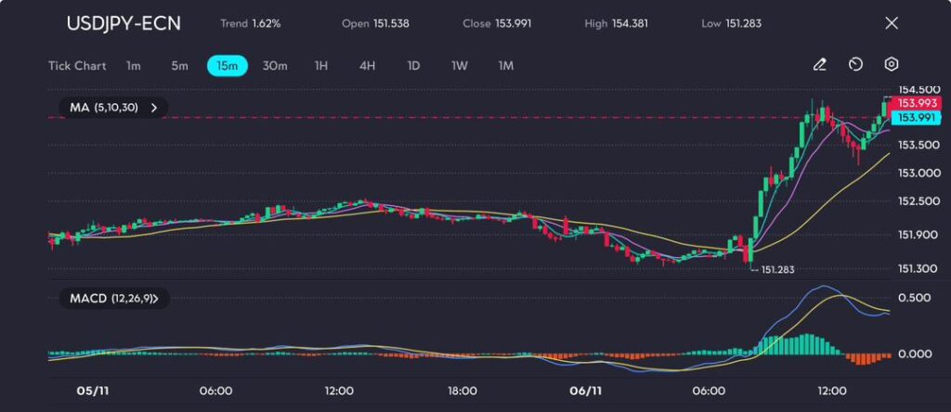The height and width of the screenshot is (412, 951).
Task: Choose the 1D timeframe
Action: tap(413, 66)
